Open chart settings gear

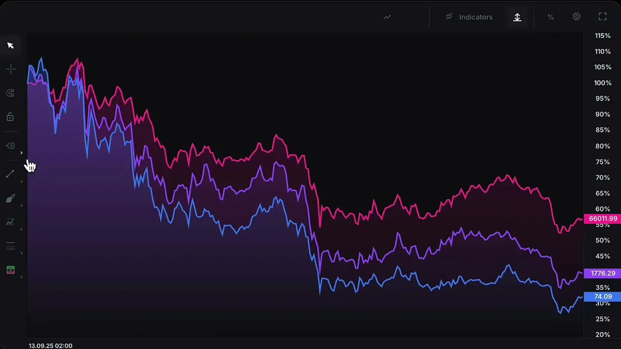(576, 17)
